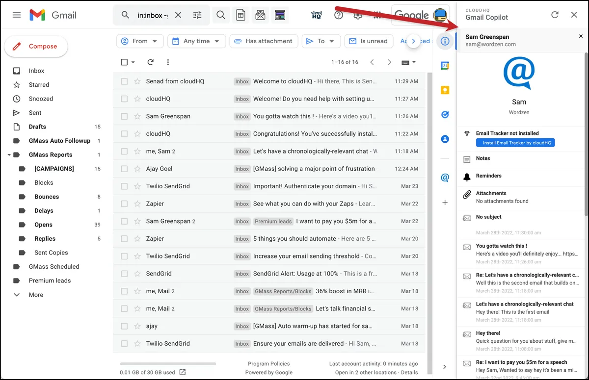The height and width of the screenshot is (380, 589).
Task: Open input tools keyboard dropdown
Action: (409, 62)
